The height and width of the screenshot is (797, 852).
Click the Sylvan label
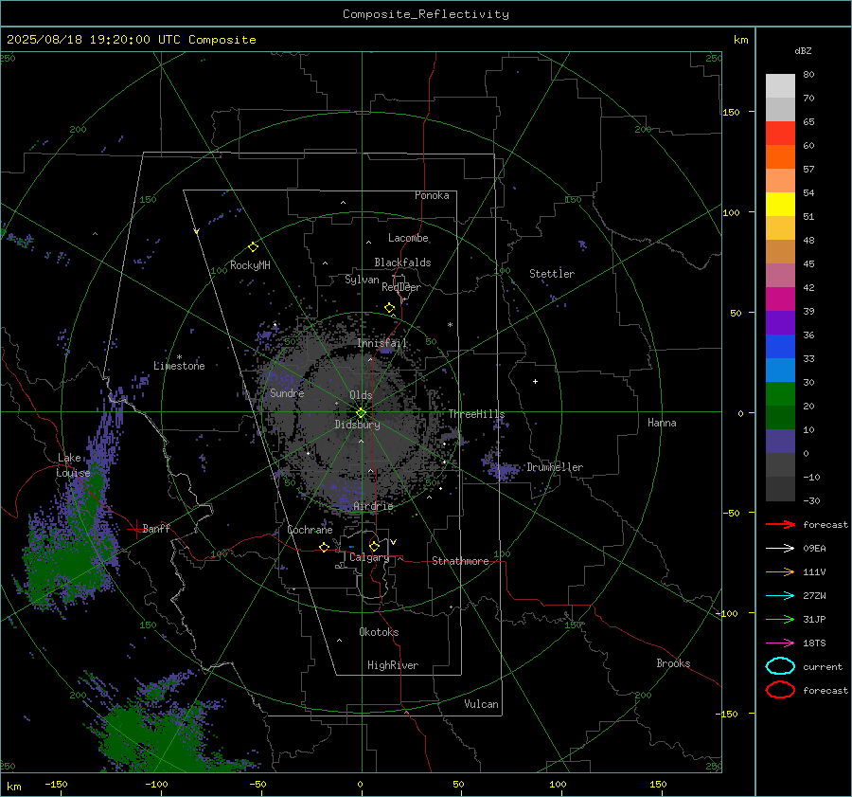(x=362, y=280)
